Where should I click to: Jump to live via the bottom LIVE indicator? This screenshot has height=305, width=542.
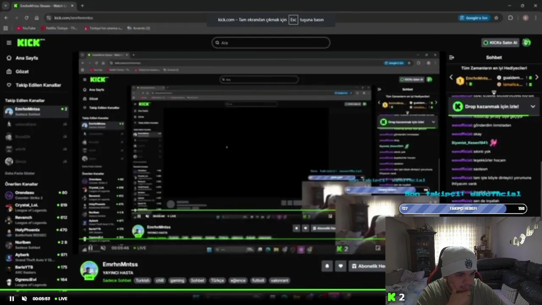pyautogui.click(x=61, y=299)
